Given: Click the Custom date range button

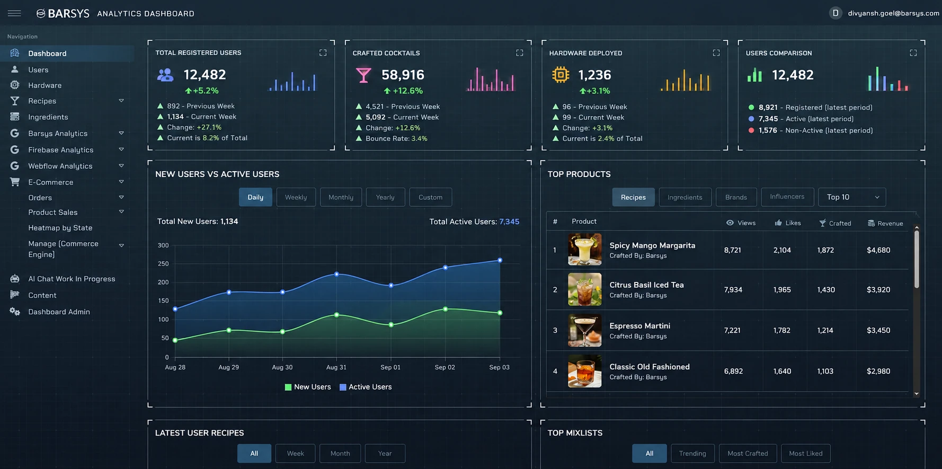Looking at the screenshot, I should click(x=430, y=197).
